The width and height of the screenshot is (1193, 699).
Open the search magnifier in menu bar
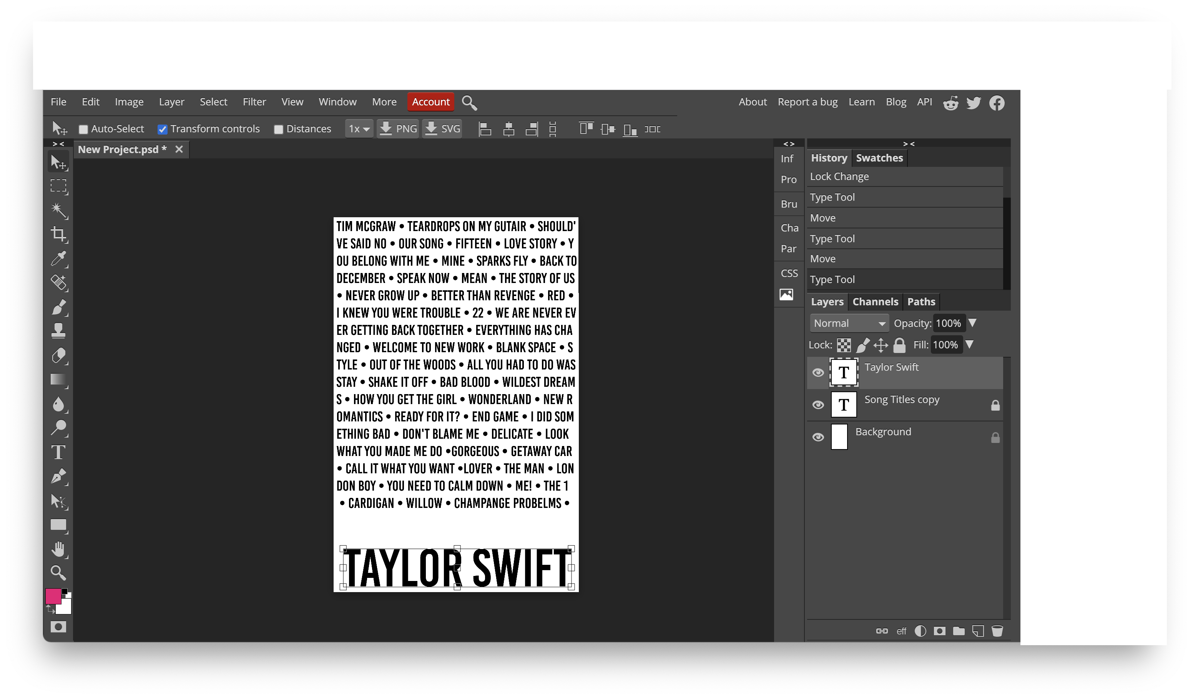tap(469, 102)
